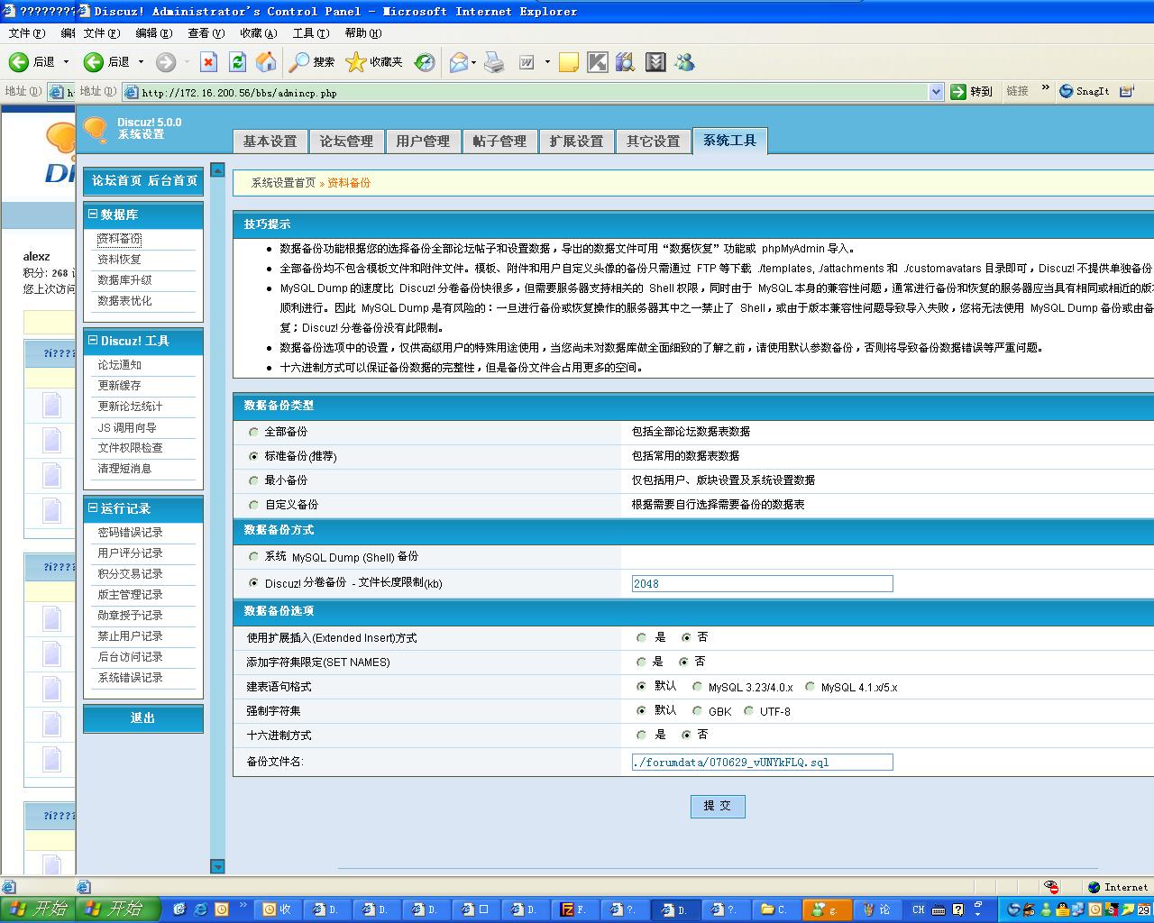
Task: Click the green Go (转到) arrow icon
Action: coord(958,91)
